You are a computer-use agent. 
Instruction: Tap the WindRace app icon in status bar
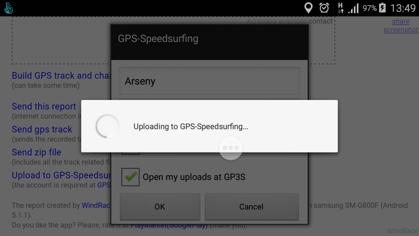(9, 8)
